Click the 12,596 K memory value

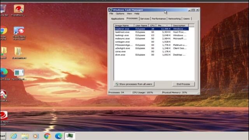pyautogui.click(x=166, y=29)
